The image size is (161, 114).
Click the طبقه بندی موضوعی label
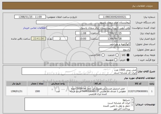pos(144,55)
